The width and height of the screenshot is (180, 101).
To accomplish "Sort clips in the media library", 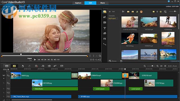I will pyautogui.click(x=165, y=12).
